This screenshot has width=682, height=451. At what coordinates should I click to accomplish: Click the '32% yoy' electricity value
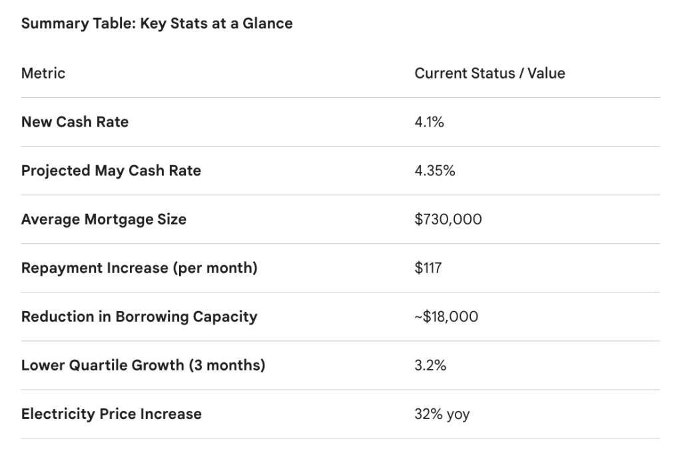click(x=442, y=414)
